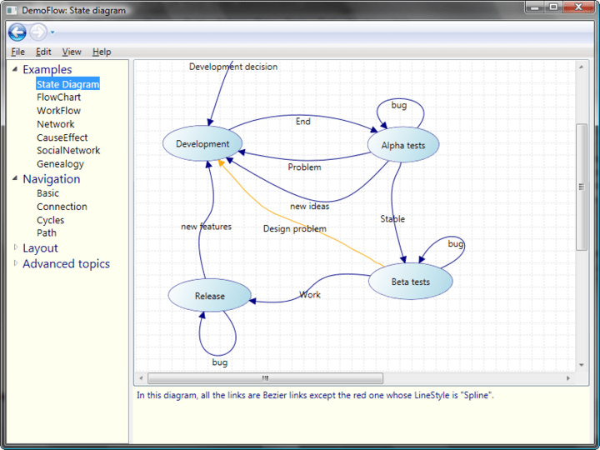Select FlowChart in the examples tree
600x450 pixels.
58,97
